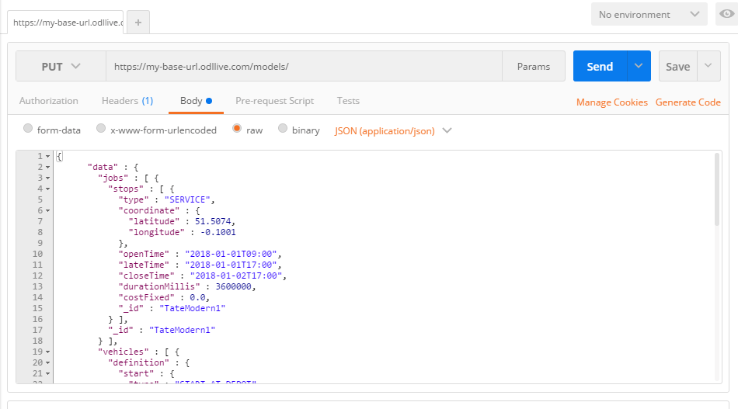
Task: Expand the Save options arrow
Action: click(708, 67)
